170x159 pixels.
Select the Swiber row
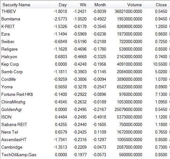coord(85,41)
